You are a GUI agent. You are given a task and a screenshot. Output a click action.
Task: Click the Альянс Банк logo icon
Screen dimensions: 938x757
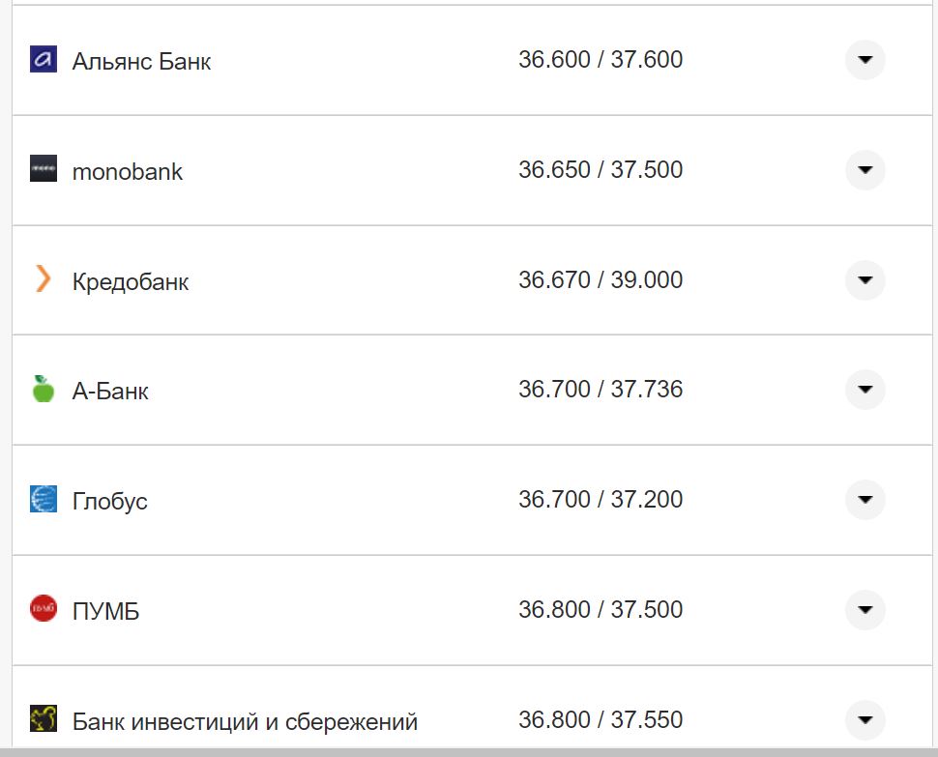[44, 59]
